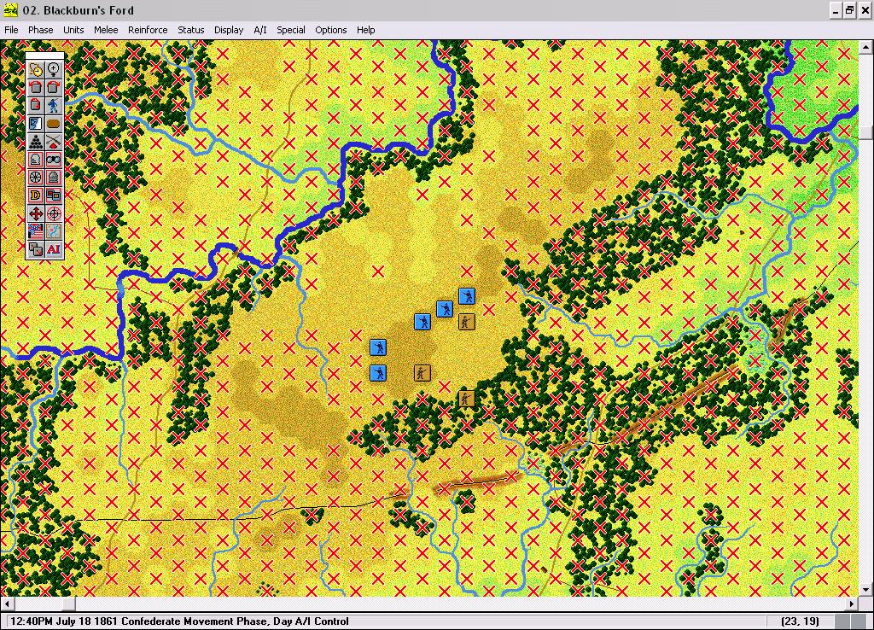874x630 pixels.
Task: Click the red AI icon in toolbar
Action: 54,248
